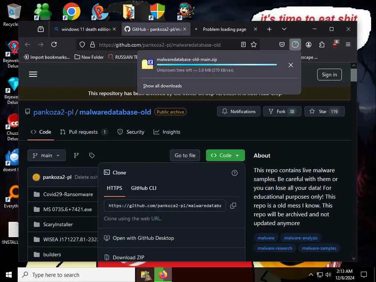Open Security tab
Screen dimensions: 376x282
[x=131, y=132]
